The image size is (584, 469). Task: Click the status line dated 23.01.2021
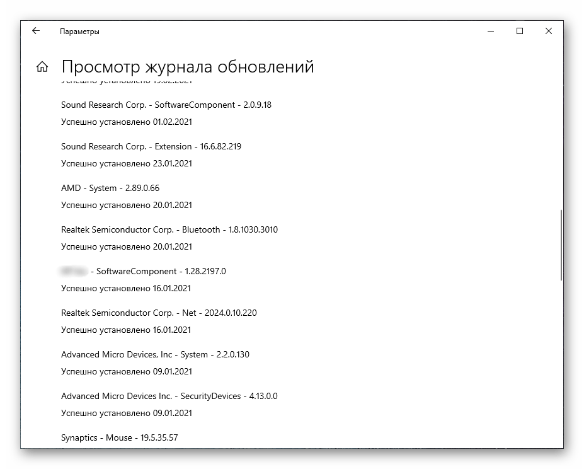126,163
